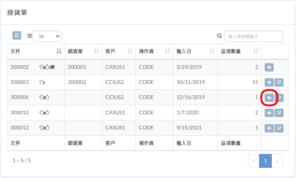Click the handshake status icon beside 300012
Viewport: 296px width, 178px height.
pyautogui.click(x=44, y=128)
